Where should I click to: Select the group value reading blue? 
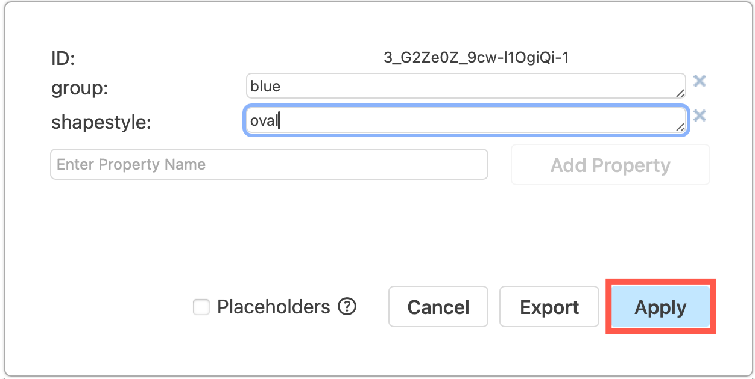[x=464, y=85]
